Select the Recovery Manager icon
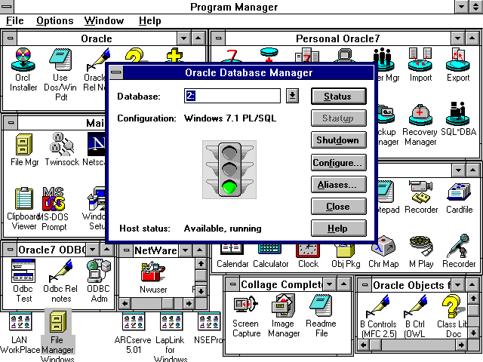Screen dimensions: 483x362 pyautogui.click(x=420, y=115)
